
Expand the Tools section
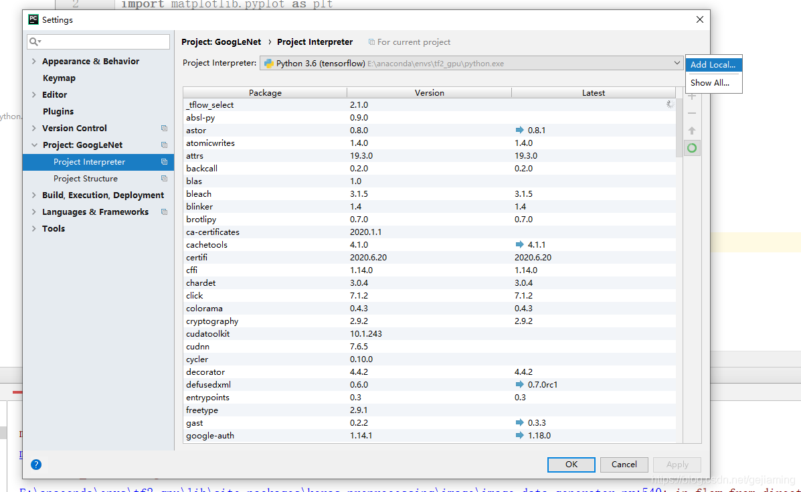click(33, 229)
